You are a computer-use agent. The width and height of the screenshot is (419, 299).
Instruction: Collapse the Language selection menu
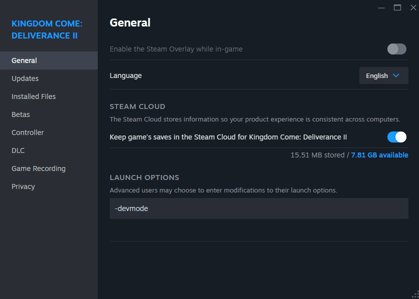(x=383, y=75)
